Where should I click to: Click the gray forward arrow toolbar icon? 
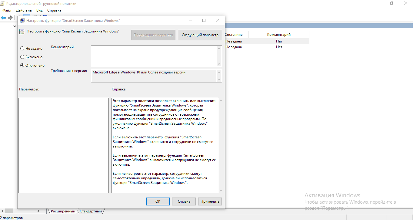pyautogui.click(x=10, y=18)
